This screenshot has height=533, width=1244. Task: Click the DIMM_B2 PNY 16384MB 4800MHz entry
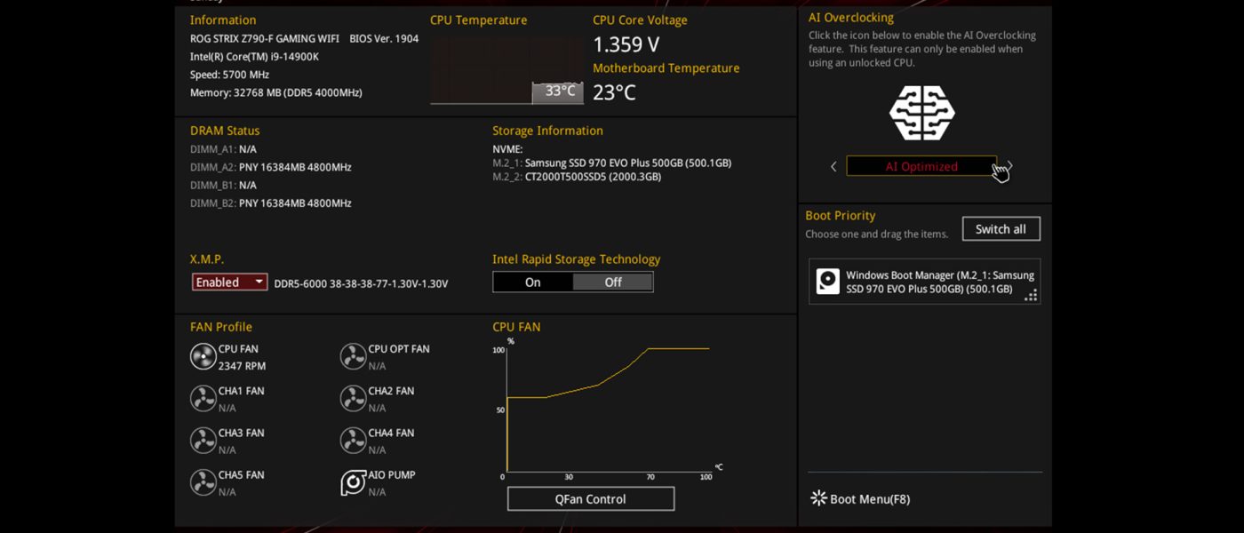271,203
